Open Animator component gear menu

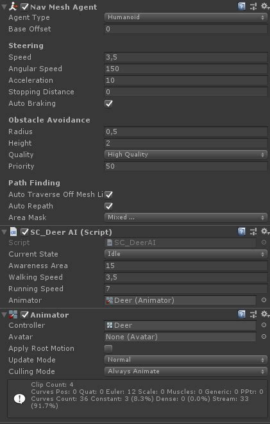click(x=265, y=314)
